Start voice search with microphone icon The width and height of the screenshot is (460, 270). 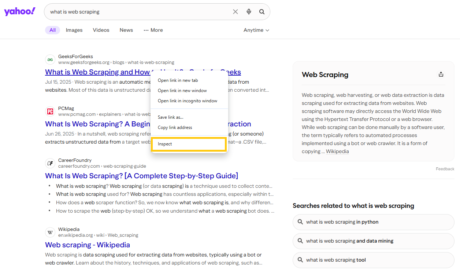[x=249, y=12]
